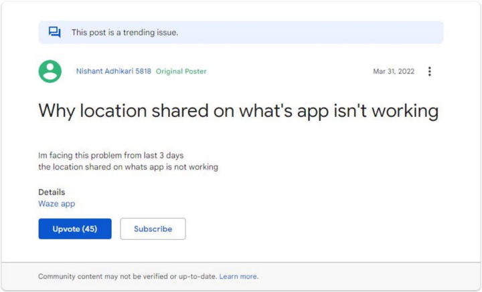The width and height of the screenshot is (482, 292).
Task: Click the 'location shared on whats app' body line
Action: pos(128,166)
